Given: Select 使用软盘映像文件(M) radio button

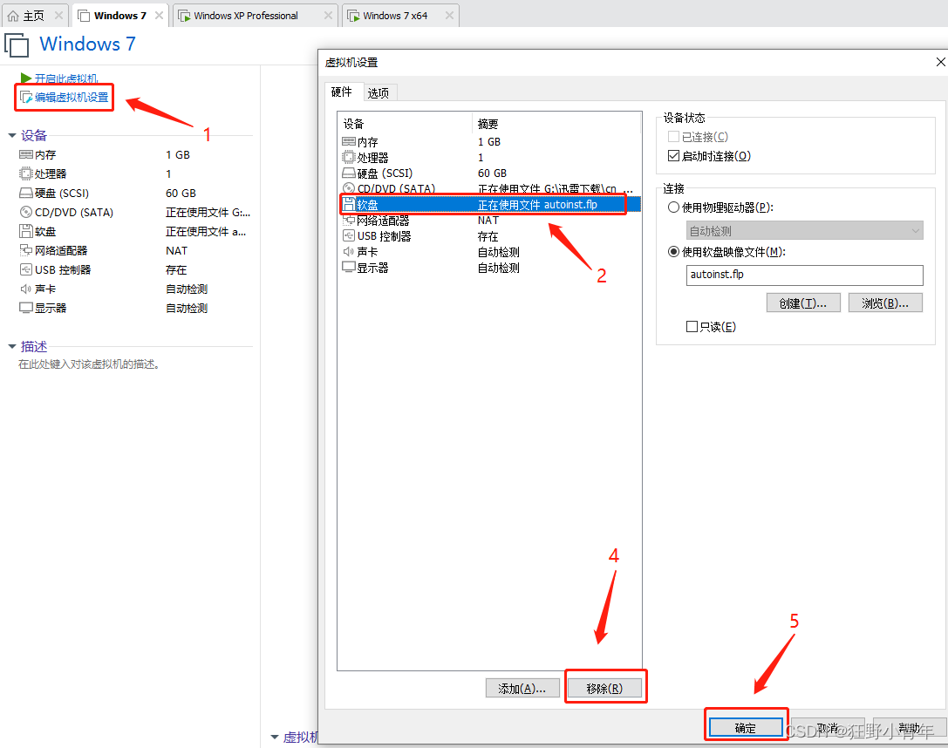Looking at the screenshot, I should coord(673,252).
